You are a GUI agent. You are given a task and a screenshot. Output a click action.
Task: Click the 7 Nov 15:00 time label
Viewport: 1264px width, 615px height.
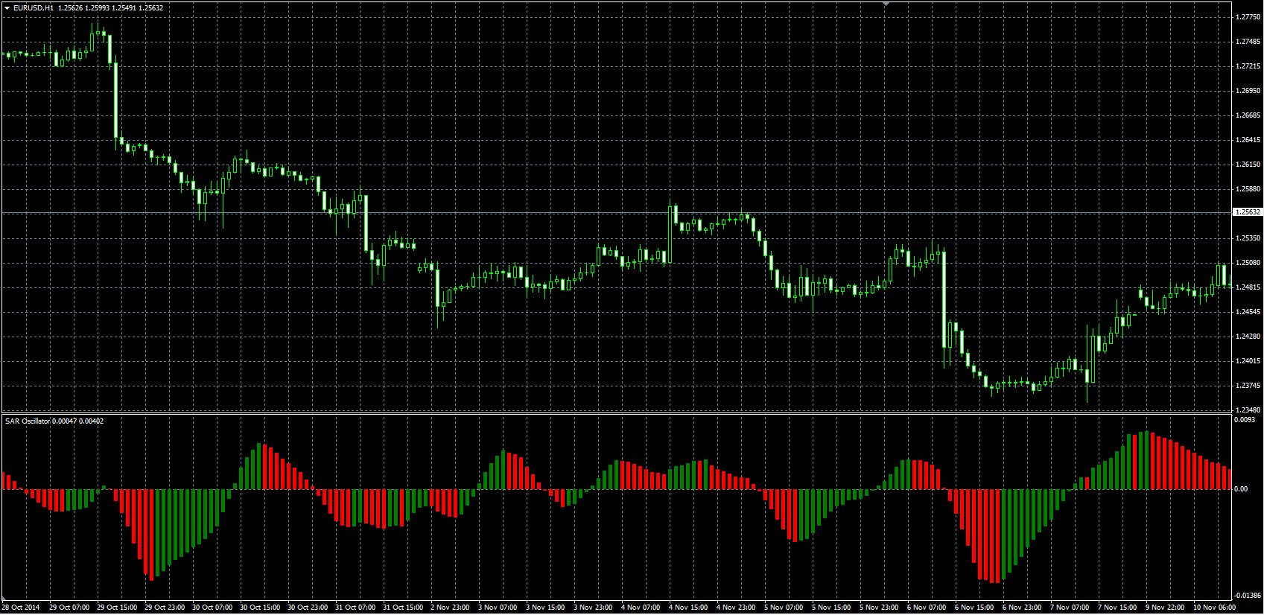(1117, 608)
